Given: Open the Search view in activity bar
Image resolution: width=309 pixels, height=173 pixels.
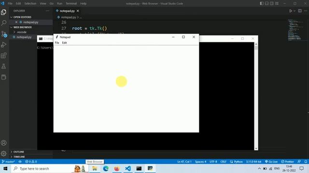Looking at the screenshot, I should pyautogui.click(x=3, y=23).
